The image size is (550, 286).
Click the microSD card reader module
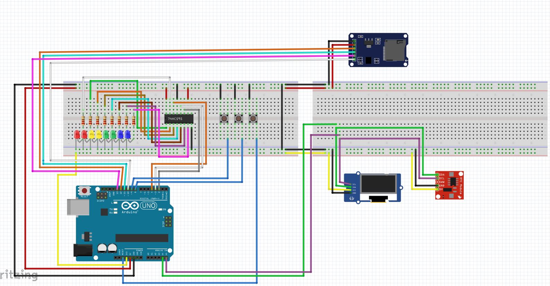click(378, 50)
